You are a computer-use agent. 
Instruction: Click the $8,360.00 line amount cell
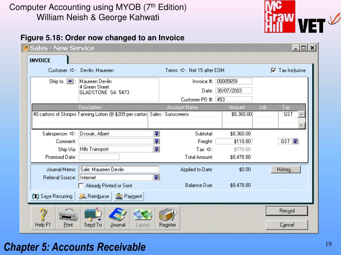tap(237, 114)
